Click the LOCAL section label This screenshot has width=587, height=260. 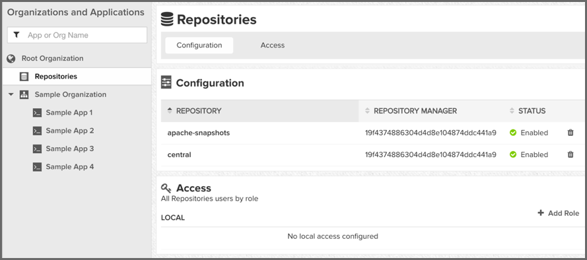tap(172, 218)
